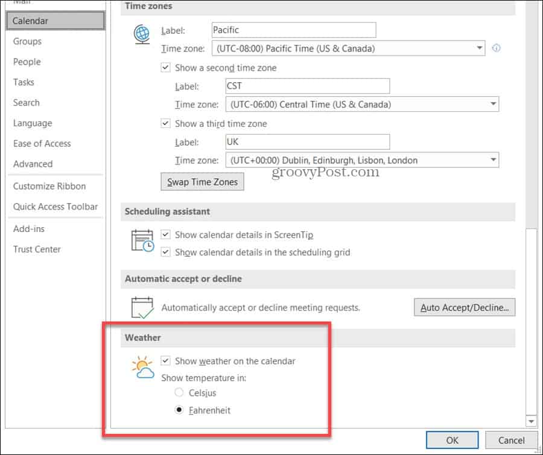Image resolution: width=543 pixels, height=455 pixels.
Task: Open Trust Center options
Action: click(x=37, y=250)
